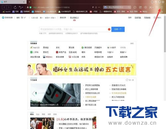
Task: Go back using the browser back arrow
Action: (x=4, y=7)
